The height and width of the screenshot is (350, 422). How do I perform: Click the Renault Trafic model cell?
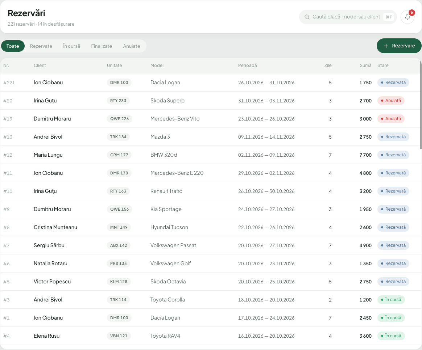(x=166, y=191)
